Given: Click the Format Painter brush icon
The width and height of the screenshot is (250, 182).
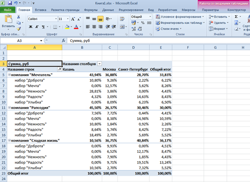Looking at the screenshot, I should click(x=19, y=29).
